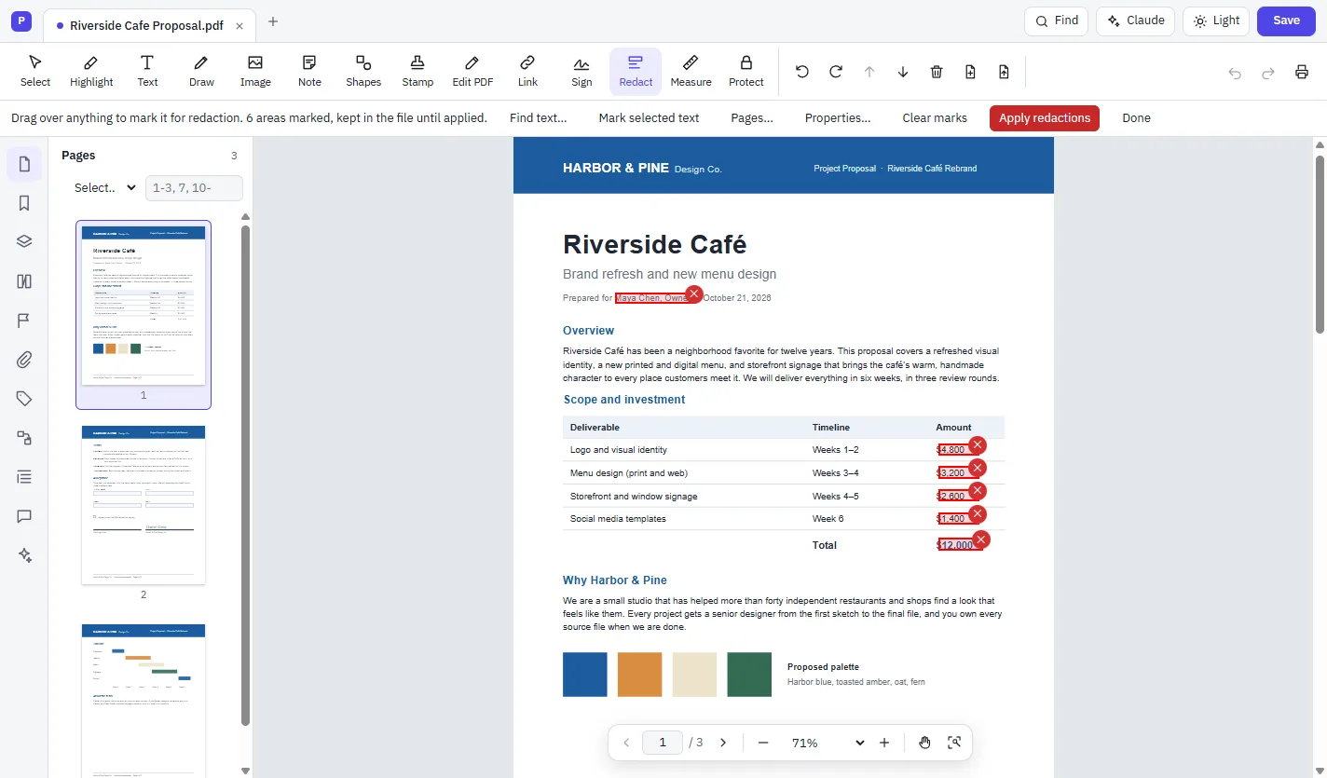Go to next page arrow
The width and height of the screenshot is (1327, 778).
pyautogui.click(x=722, y=743)
